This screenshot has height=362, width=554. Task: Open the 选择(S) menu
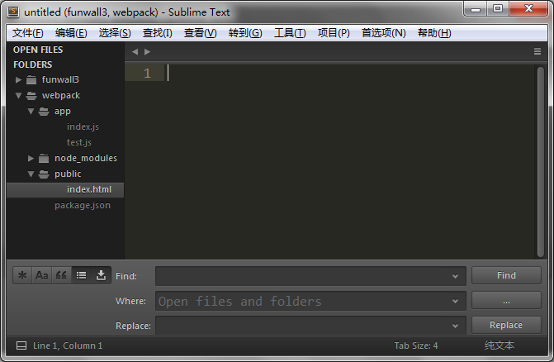point(115,33)
